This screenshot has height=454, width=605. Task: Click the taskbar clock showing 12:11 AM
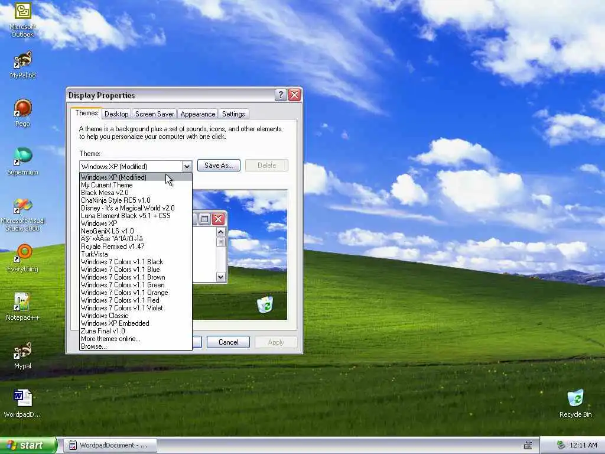583,445
